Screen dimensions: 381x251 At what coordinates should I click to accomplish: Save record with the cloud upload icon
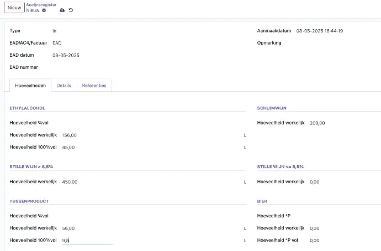(x=62, y=10)
